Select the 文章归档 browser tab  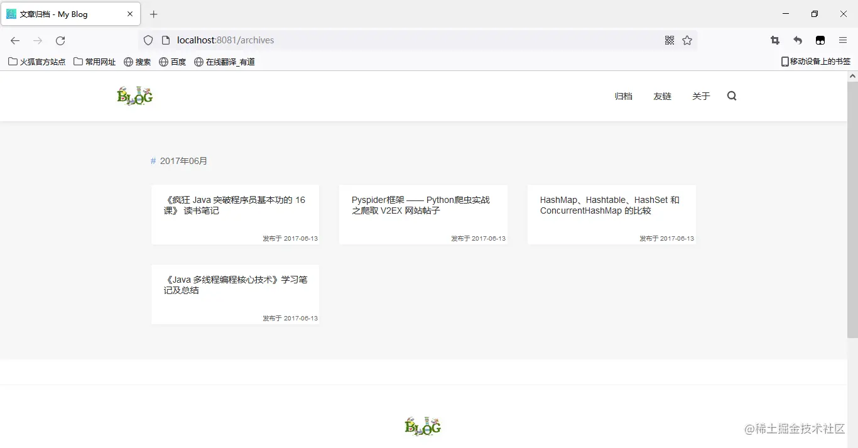pyautogui.click(x=63, y=14)
